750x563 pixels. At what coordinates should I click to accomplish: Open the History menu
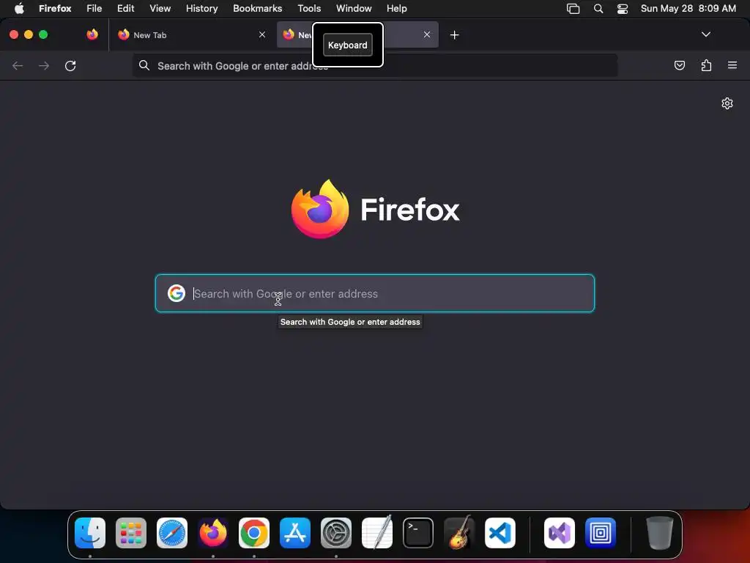tap(202, 8)
